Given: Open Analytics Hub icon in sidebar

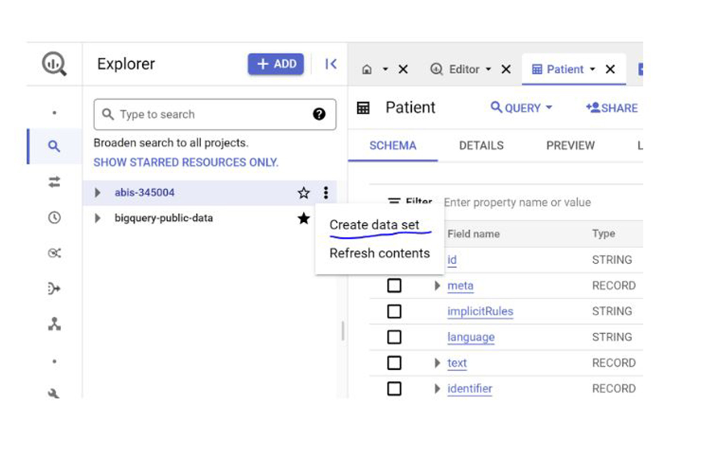Looking at the screenshot, I should point(54,253).
